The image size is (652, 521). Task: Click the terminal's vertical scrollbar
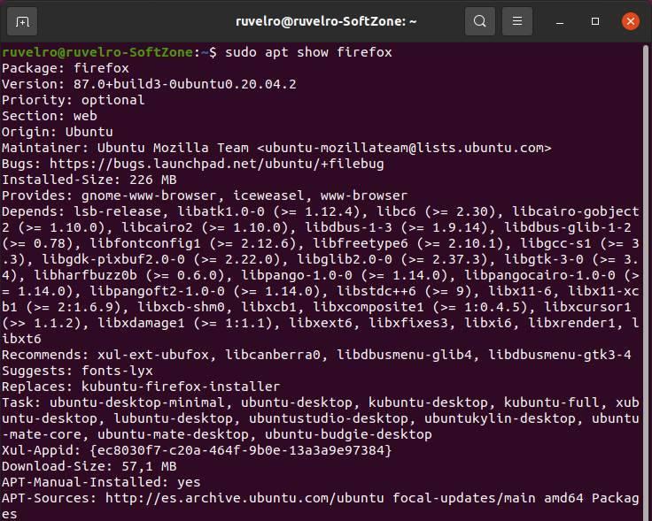coord(646,281)
